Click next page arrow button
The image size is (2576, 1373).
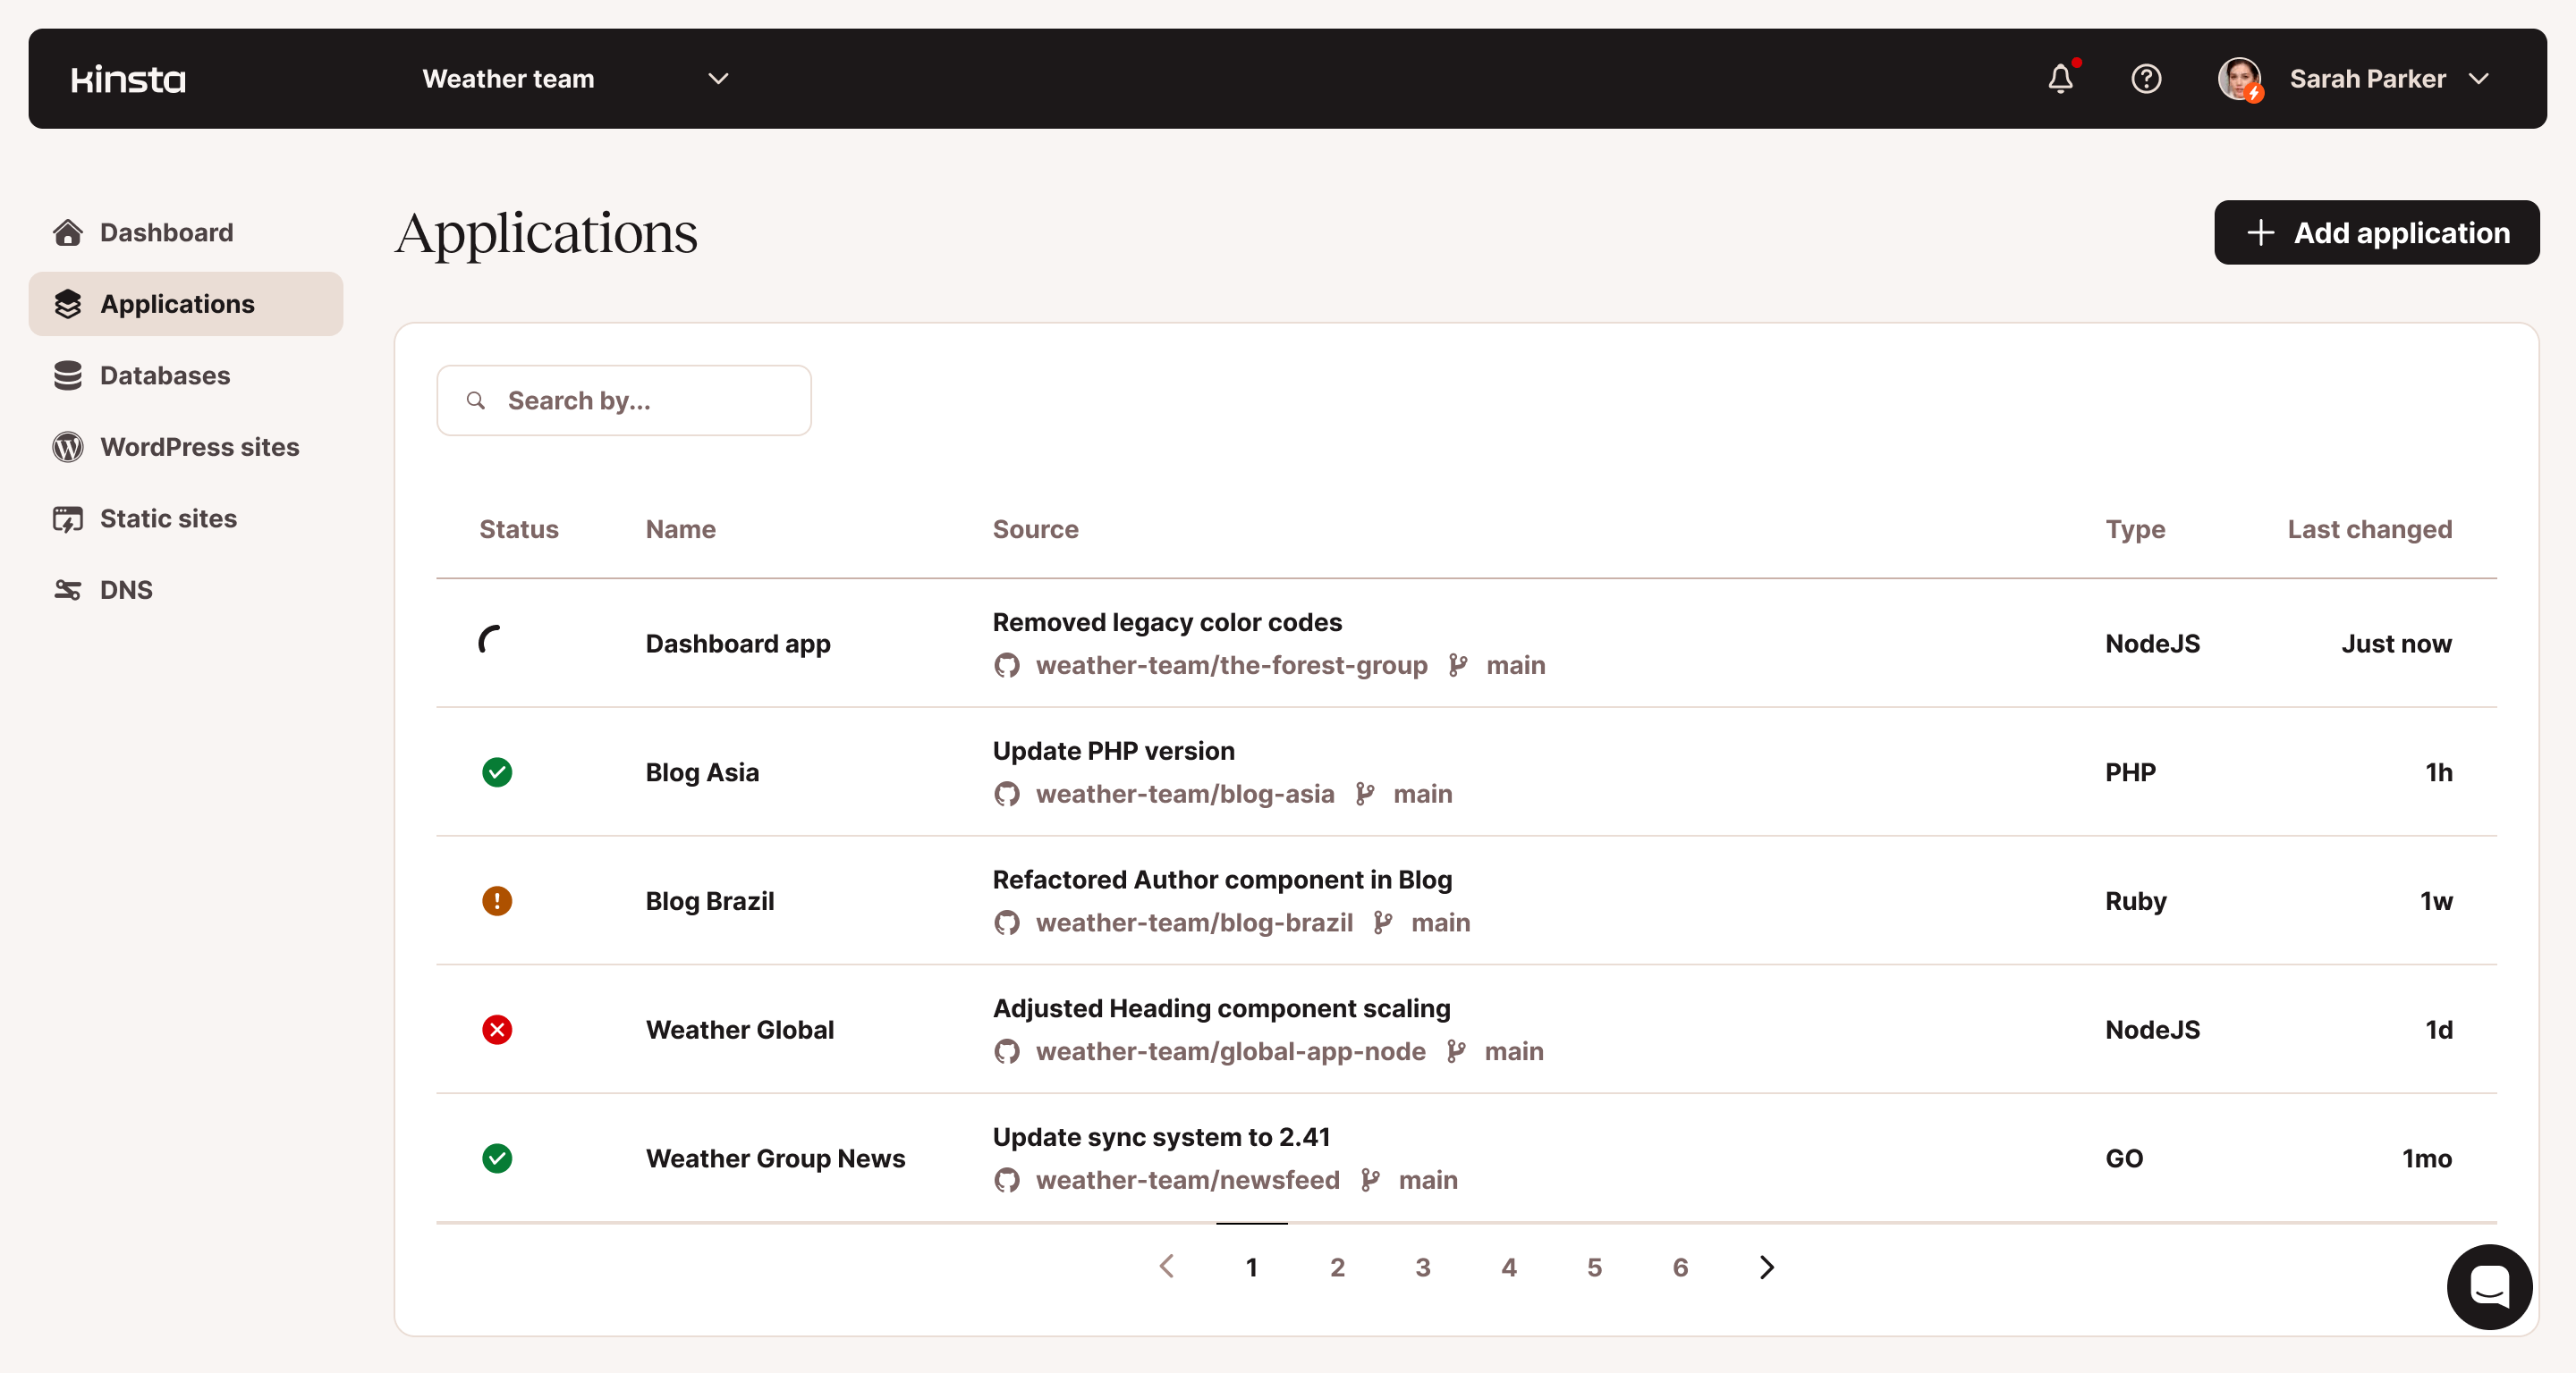click(x=1768, y=1266)
